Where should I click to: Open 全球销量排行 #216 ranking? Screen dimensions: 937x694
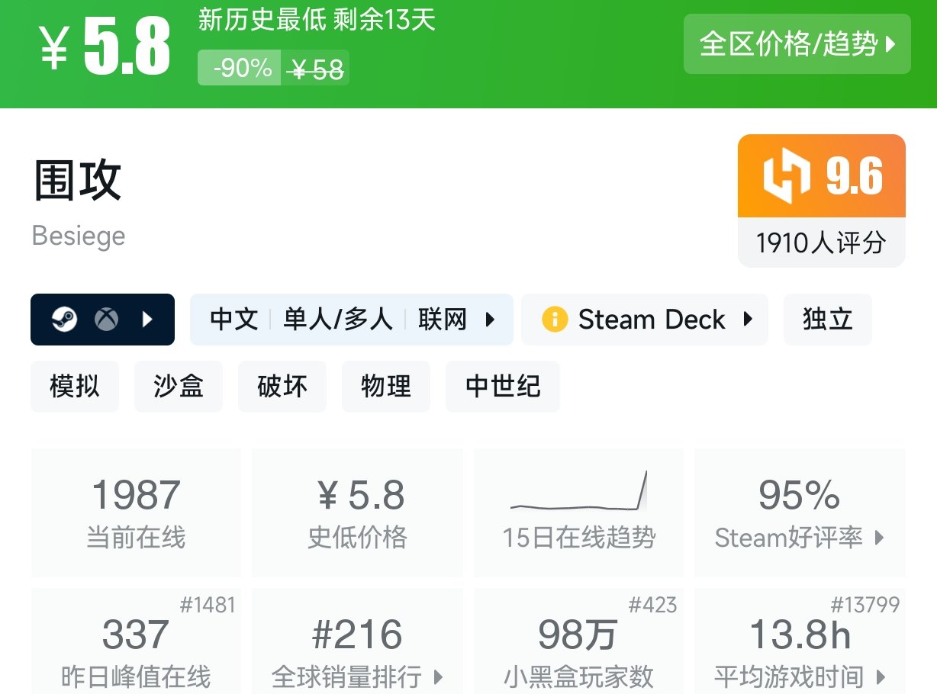(357, 648)
